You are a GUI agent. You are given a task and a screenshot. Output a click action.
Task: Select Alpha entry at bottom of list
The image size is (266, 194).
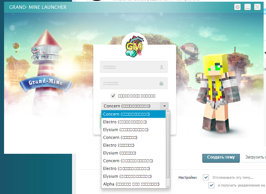point(134,184)
